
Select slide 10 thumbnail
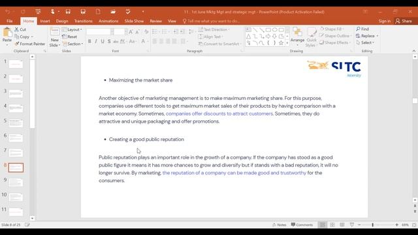coord(16,197)
